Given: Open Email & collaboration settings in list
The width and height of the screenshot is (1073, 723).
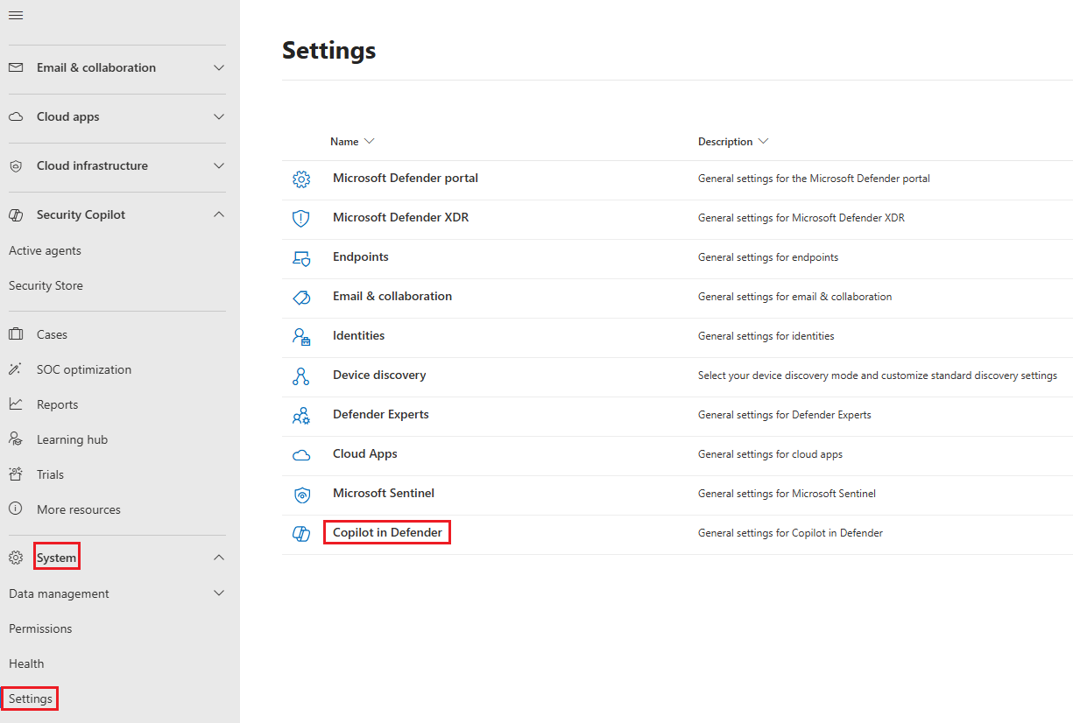Looking at the screenshot, I should [392, 296].
